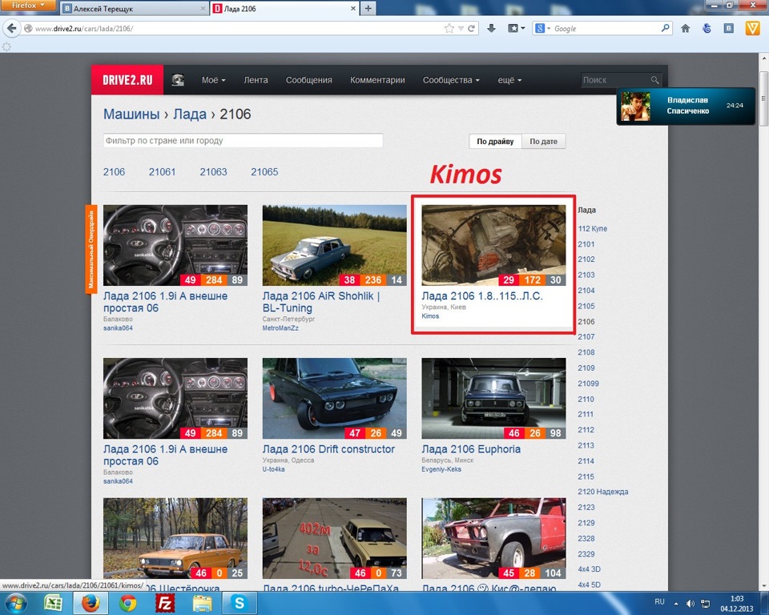
Task: Open FileZilla from the taskbar
Action: [x=165, y=603]
